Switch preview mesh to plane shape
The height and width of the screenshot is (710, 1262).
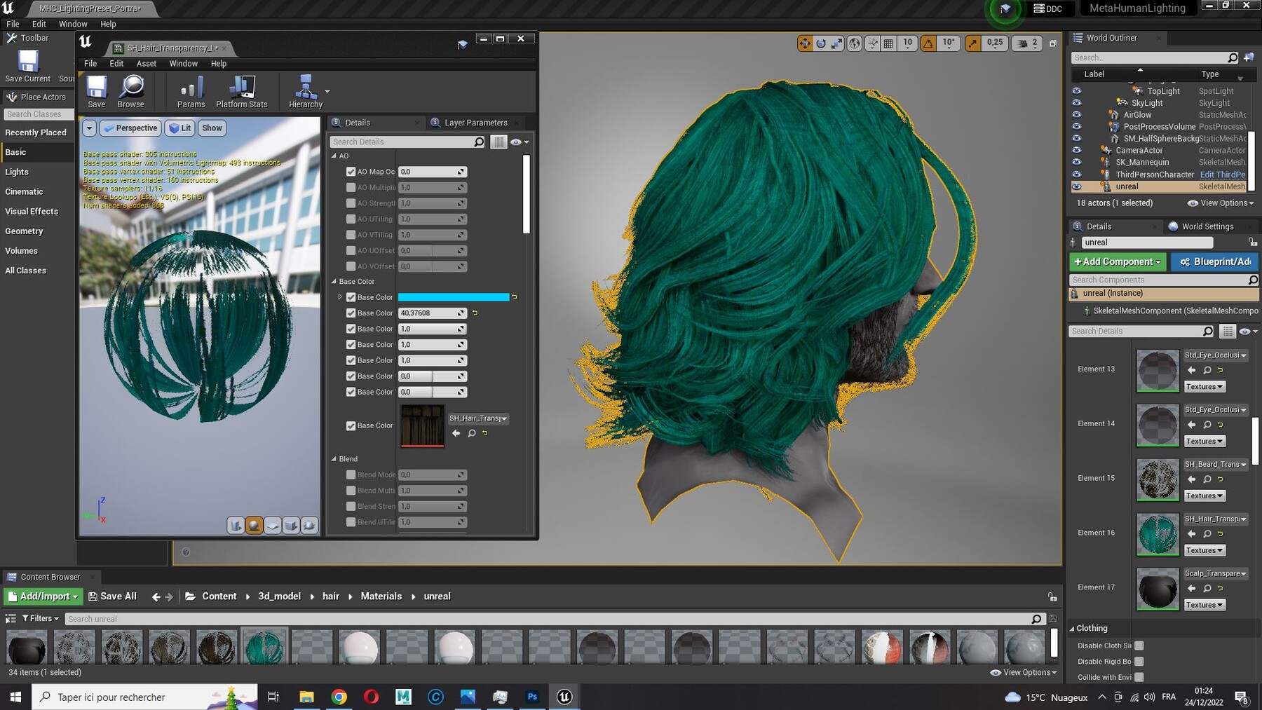coord(273,525)
